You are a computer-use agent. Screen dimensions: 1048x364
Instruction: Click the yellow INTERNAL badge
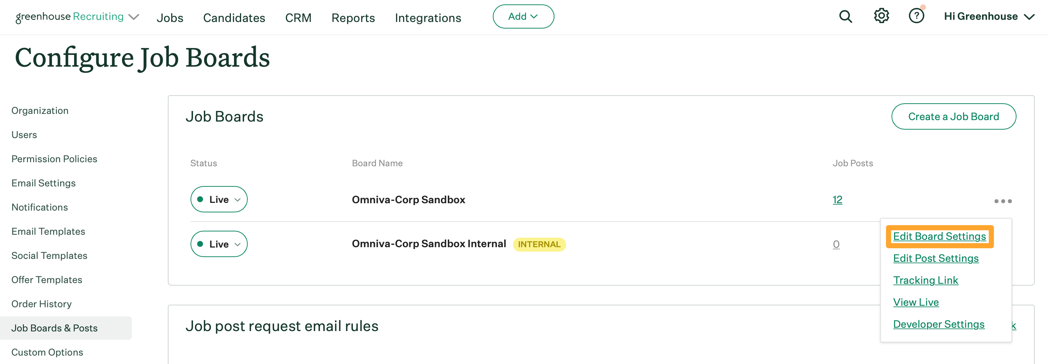[x=539, y=244]
